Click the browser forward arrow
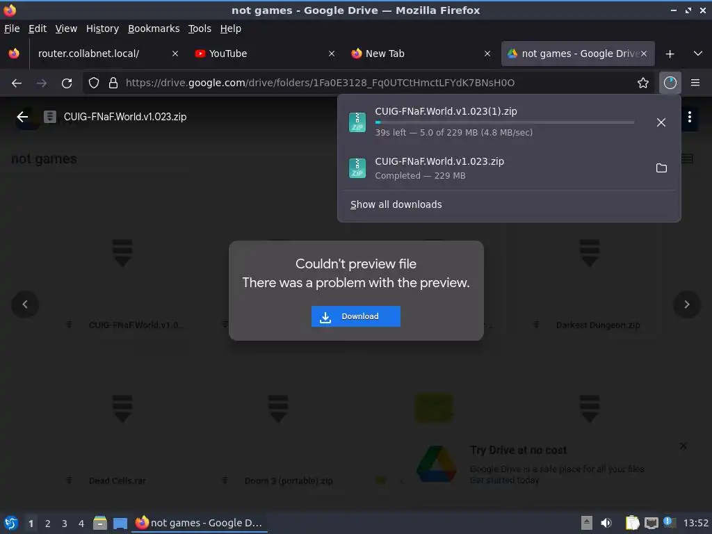The image size is (712, 534). point(42,83)
